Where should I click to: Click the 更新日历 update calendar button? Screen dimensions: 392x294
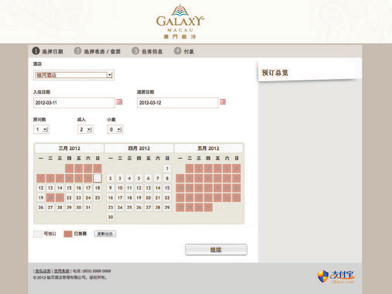tap(105, 234)
